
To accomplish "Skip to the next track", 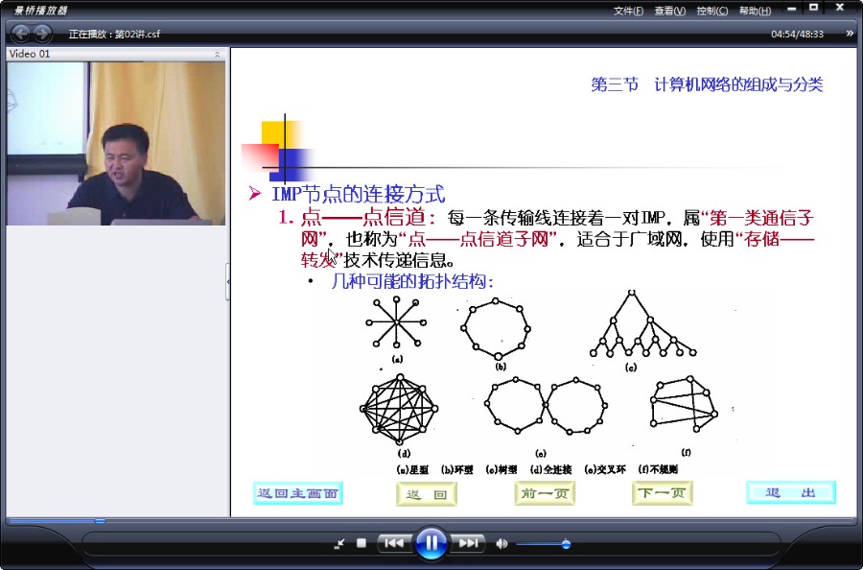I will click(468, 543).
